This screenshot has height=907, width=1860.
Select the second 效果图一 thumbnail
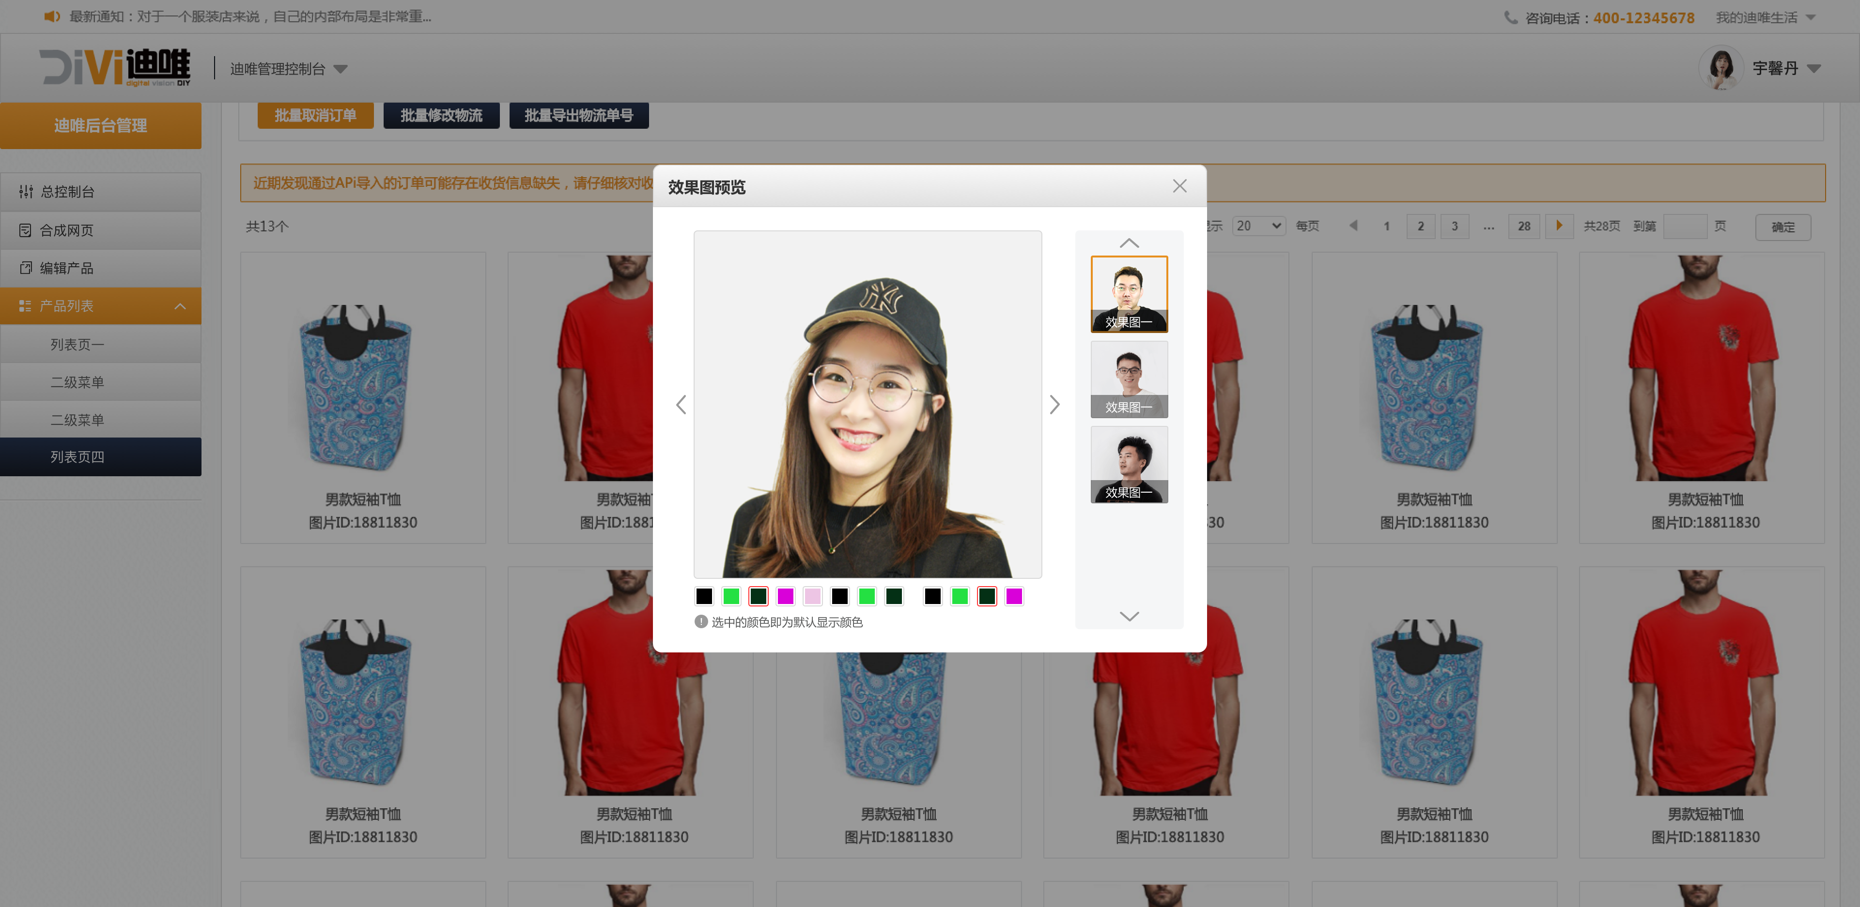point(1129,379)
